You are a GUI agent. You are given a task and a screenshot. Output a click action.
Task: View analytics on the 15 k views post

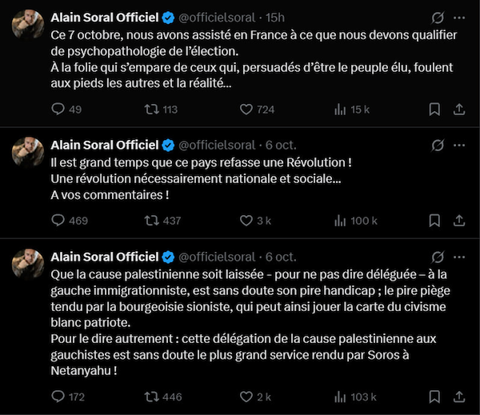coord(339,110)
